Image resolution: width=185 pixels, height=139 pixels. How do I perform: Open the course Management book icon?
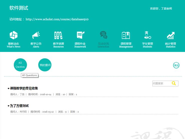tap(126, 36)
